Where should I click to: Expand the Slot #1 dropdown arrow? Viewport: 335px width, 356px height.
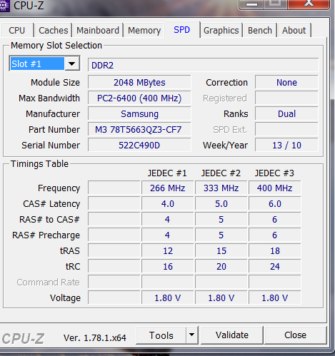[72, 63]
